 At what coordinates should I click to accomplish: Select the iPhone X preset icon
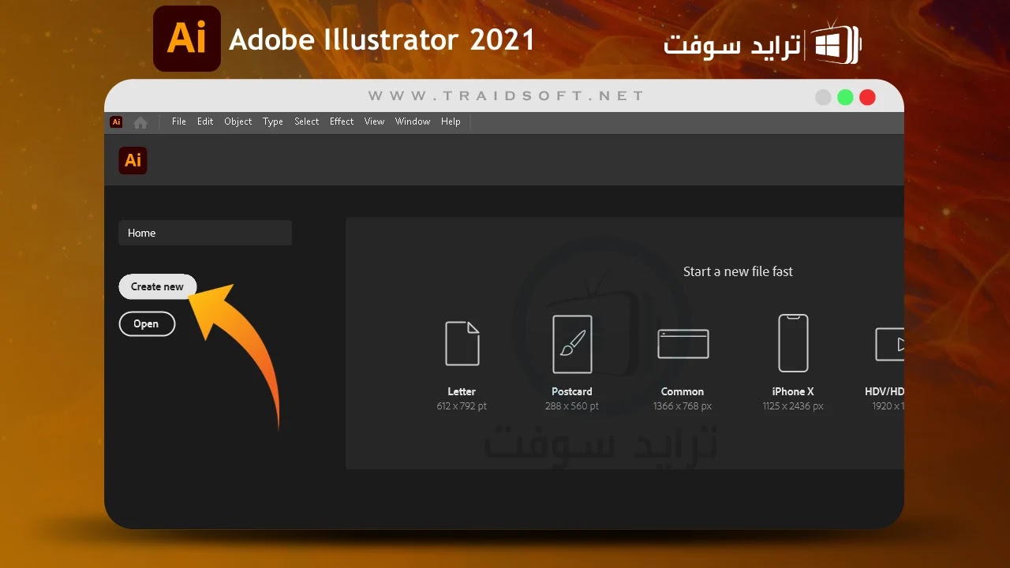click(793, 343)
